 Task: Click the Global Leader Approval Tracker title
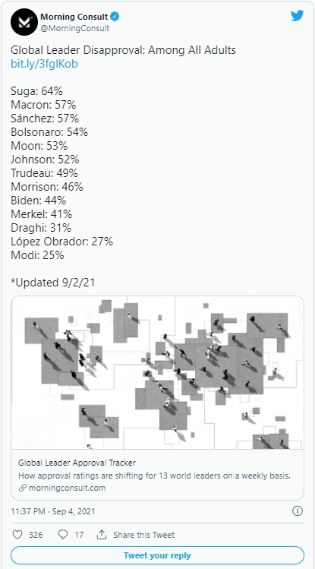(x=77, y=463)
